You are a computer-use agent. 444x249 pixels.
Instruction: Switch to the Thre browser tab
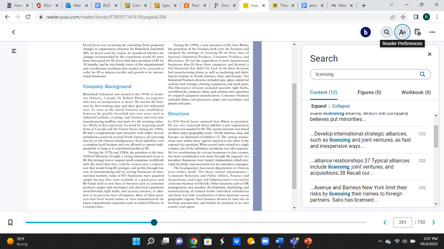coord(283,6)
